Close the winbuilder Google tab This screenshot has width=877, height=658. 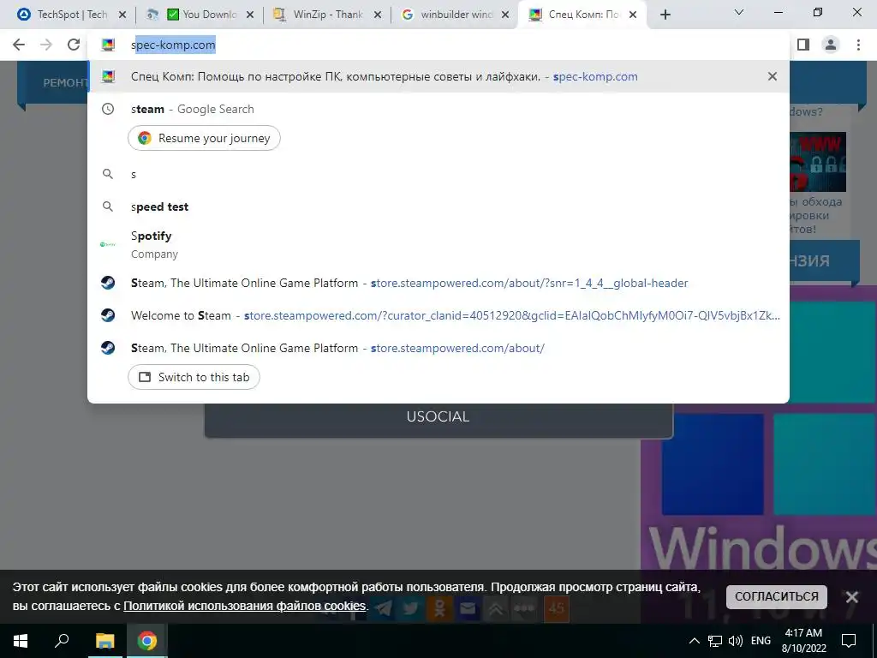point(505,15)
